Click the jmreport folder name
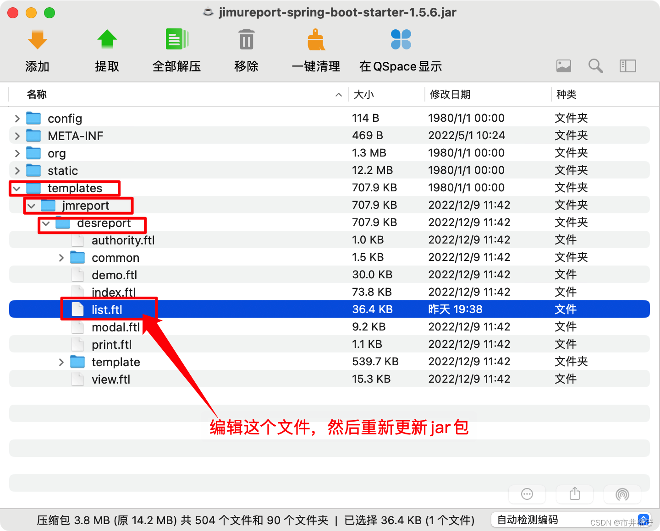 [x=86, y=206]
